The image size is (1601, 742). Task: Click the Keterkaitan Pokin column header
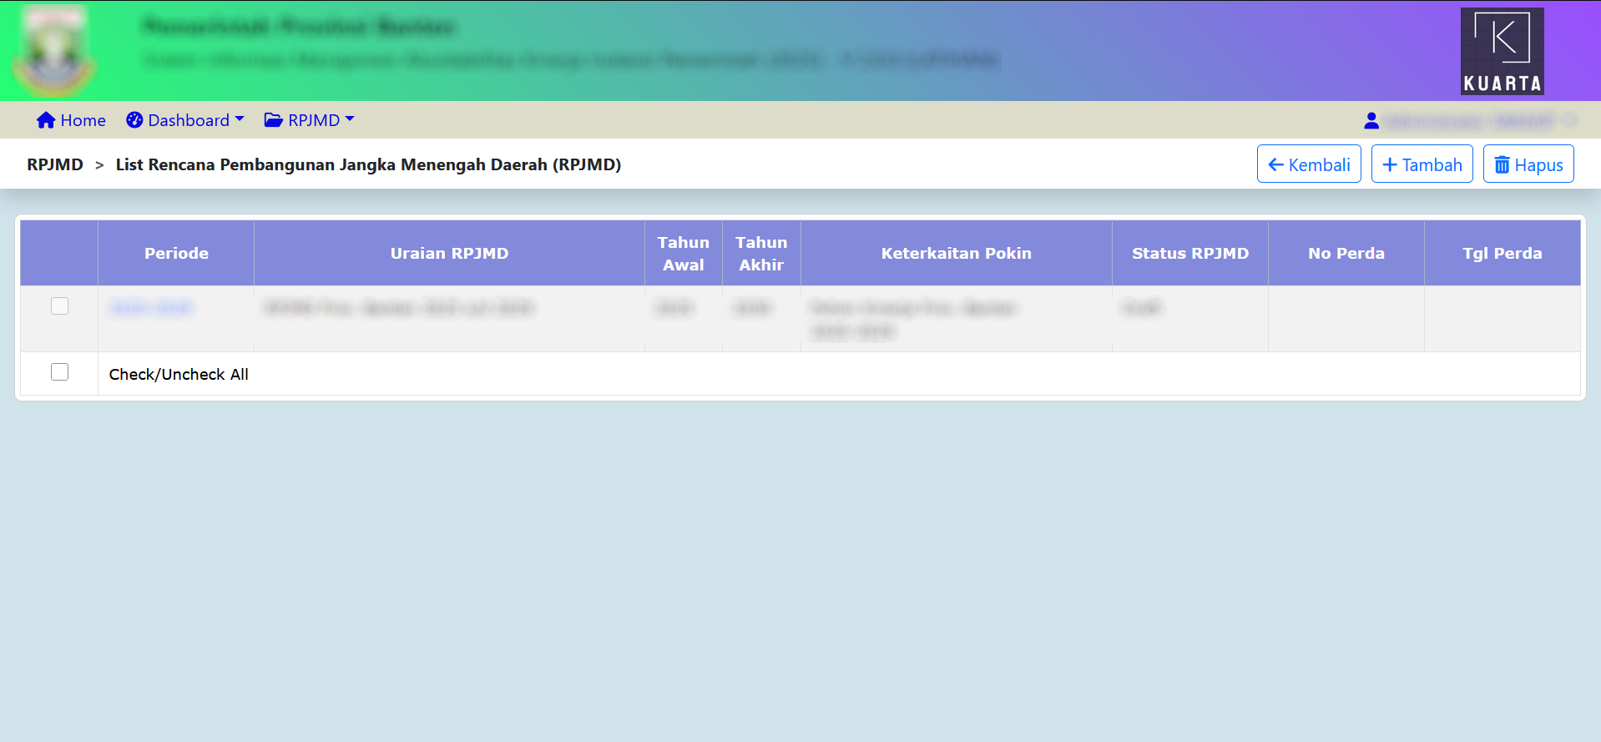pos(956,253)
